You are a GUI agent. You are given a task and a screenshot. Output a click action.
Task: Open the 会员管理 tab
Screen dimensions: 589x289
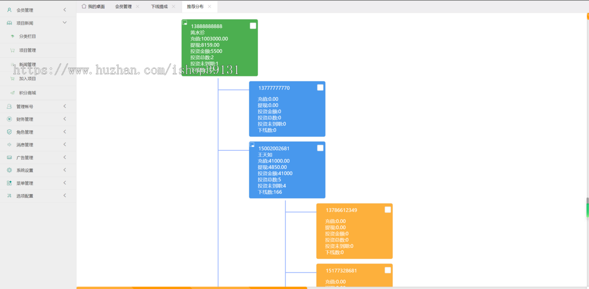(123, 7)
